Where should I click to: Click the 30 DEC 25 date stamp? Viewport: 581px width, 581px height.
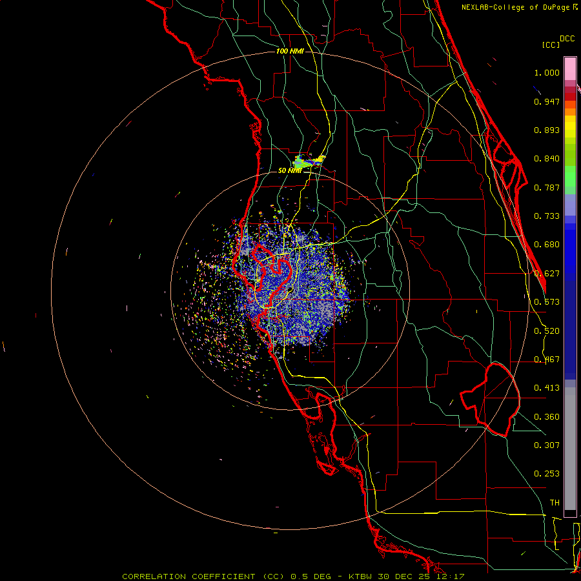[x=404, y=576]
